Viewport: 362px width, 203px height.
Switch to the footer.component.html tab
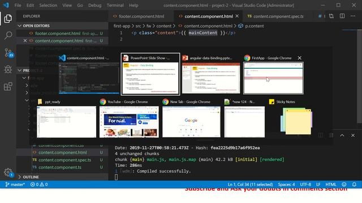click(x=141, y=16)
